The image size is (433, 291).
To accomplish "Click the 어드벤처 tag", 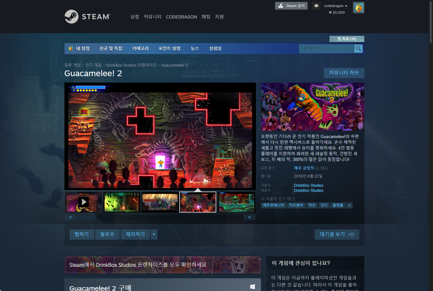I will (296, 205).
